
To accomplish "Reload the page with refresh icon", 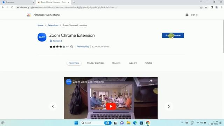I will click(12, 7).
